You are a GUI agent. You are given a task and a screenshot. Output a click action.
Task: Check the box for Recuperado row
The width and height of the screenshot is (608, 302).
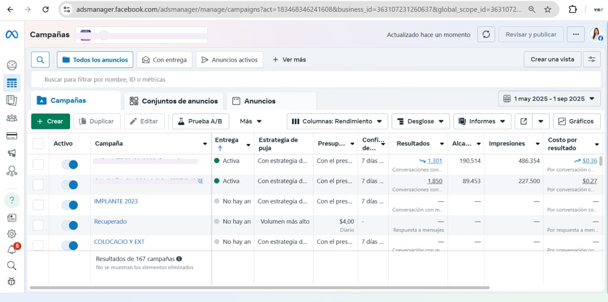point(38,225)
